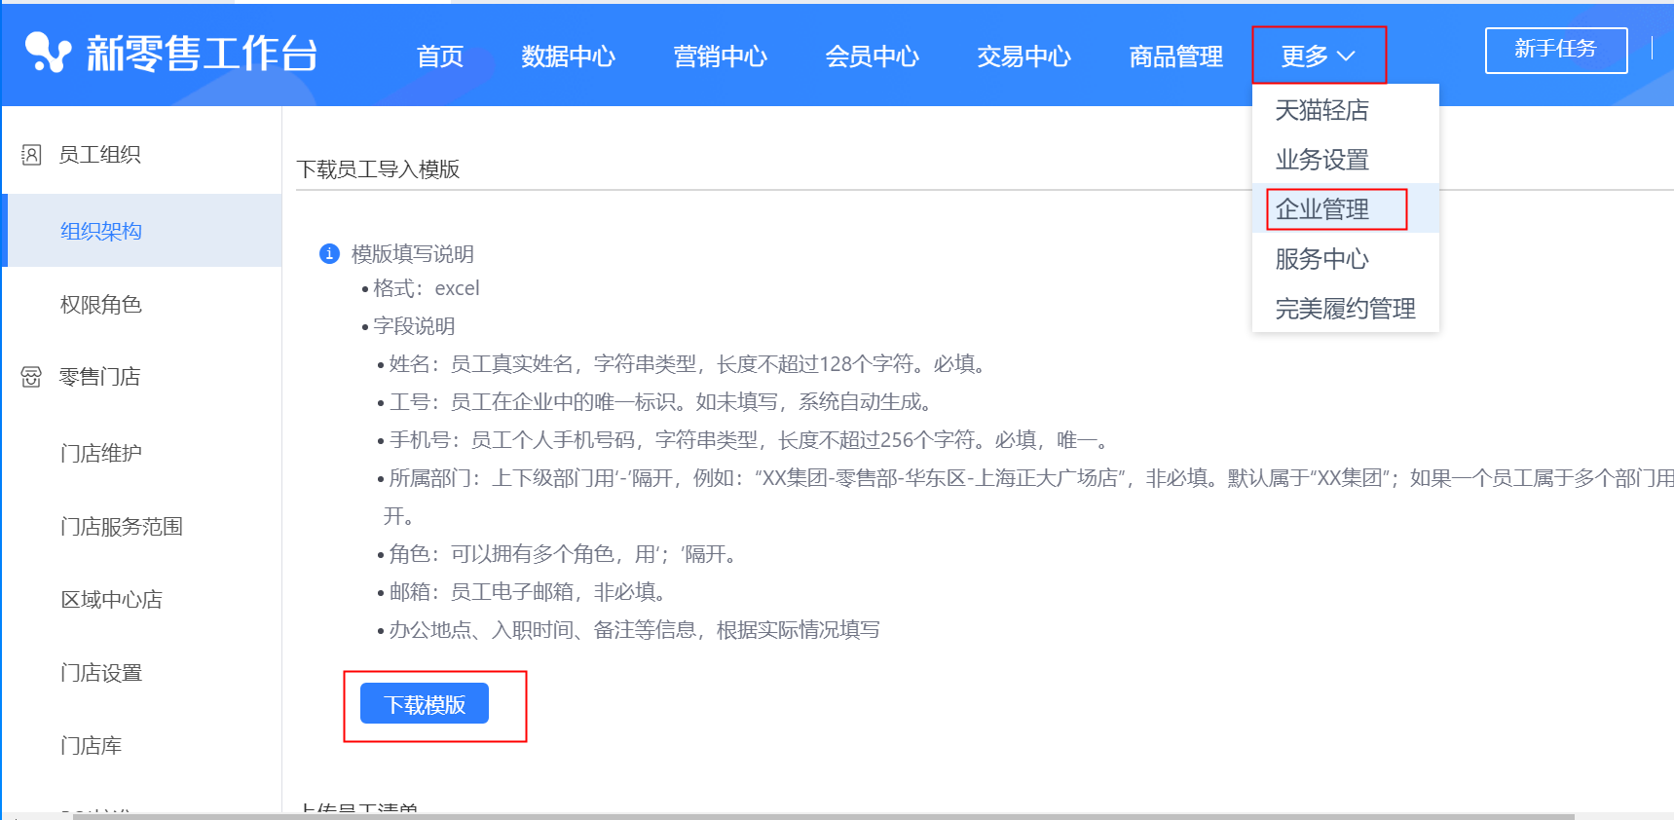Click the 新零售工作台 logo icon
The height and width of the screenshot is (820, 1674).
48,53
